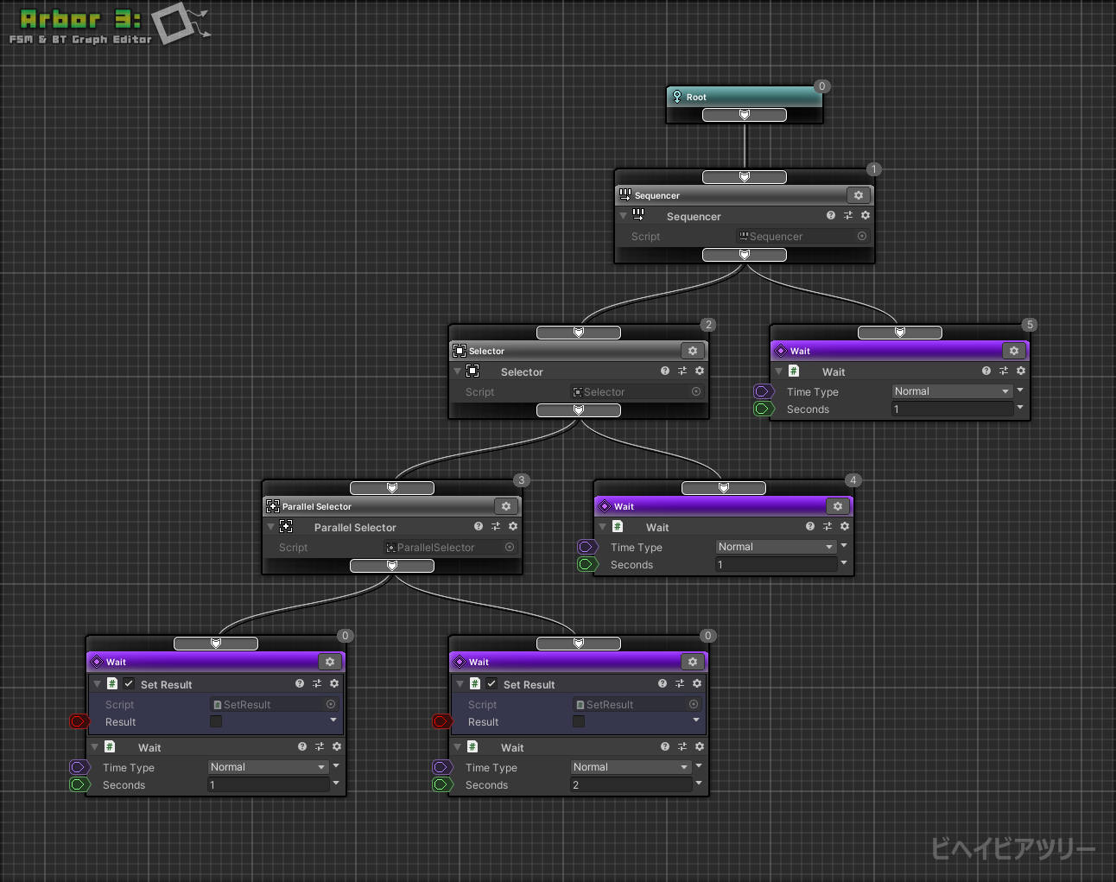Viewport: 1116px width, 882px height.
Task: Tick the Result checkbox in the leftmost Wait node
Action: click(216, 721)
